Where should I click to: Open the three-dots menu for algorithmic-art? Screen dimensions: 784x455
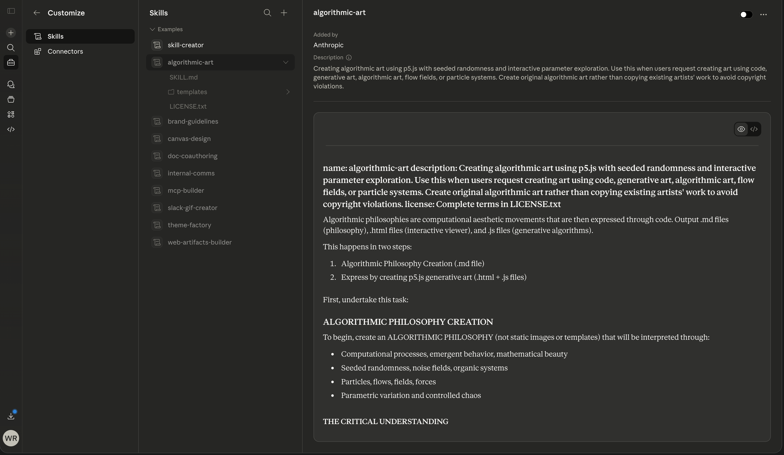[763, 14]
